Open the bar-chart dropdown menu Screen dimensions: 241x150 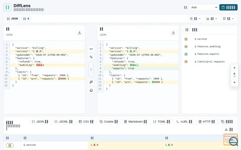212,19
